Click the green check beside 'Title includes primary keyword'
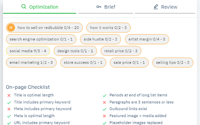 click(9, 102)
